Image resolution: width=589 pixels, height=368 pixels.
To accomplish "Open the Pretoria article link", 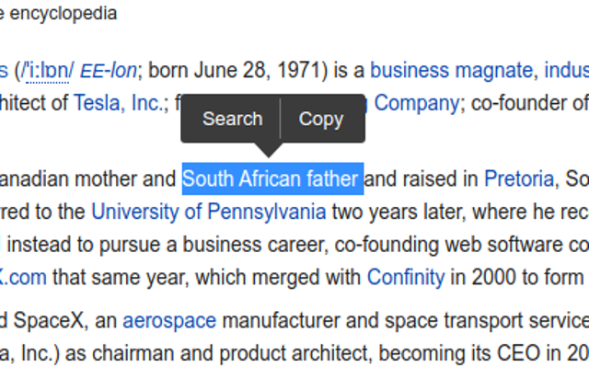I will tap(519, 178).
